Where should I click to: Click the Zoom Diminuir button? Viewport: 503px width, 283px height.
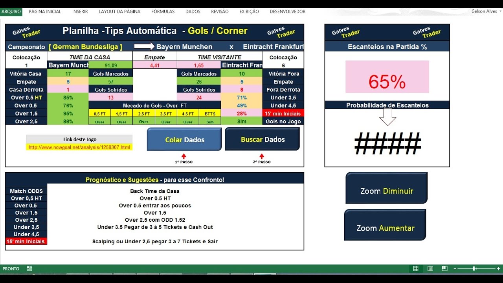click(x=387, y=188)
